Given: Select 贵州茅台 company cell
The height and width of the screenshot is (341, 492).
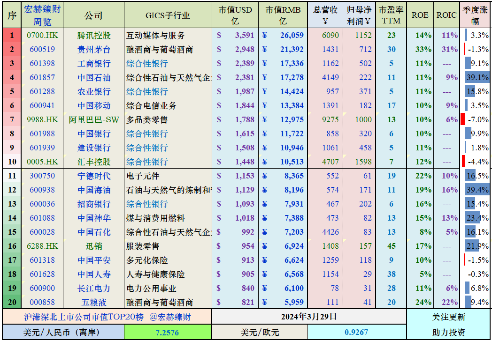Looking at the screenshot, I should pyautogui.click(x=94, y=50).
